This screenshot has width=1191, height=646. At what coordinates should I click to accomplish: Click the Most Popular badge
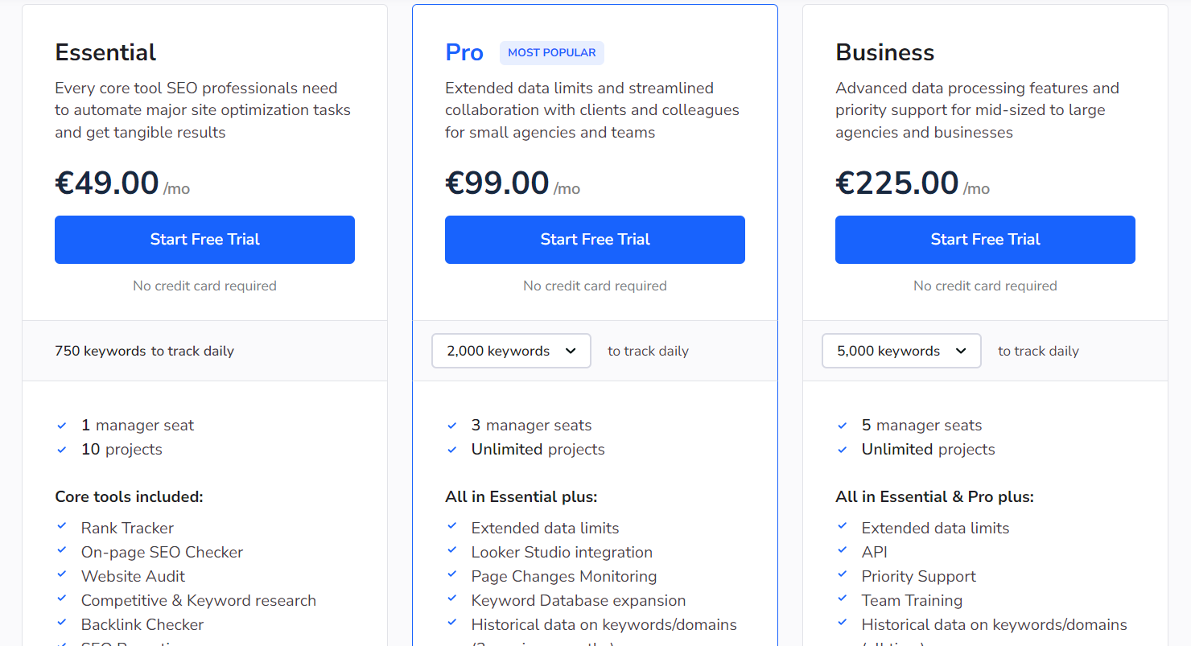coord(552,53)
